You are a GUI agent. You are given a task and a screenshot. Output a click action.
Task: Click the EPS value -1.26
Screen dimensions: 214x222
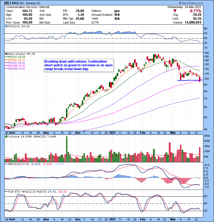click(x=80, y=15)
